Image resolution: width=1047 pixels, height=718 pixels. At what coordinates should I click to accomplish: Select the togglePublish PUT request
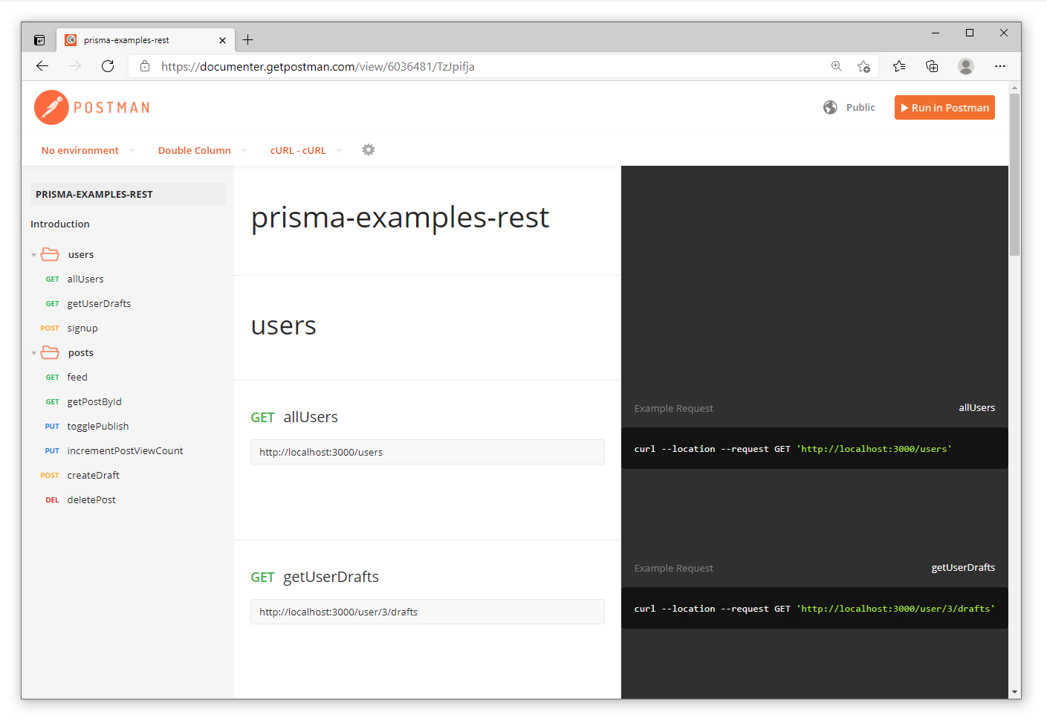[x=97, y=426]
